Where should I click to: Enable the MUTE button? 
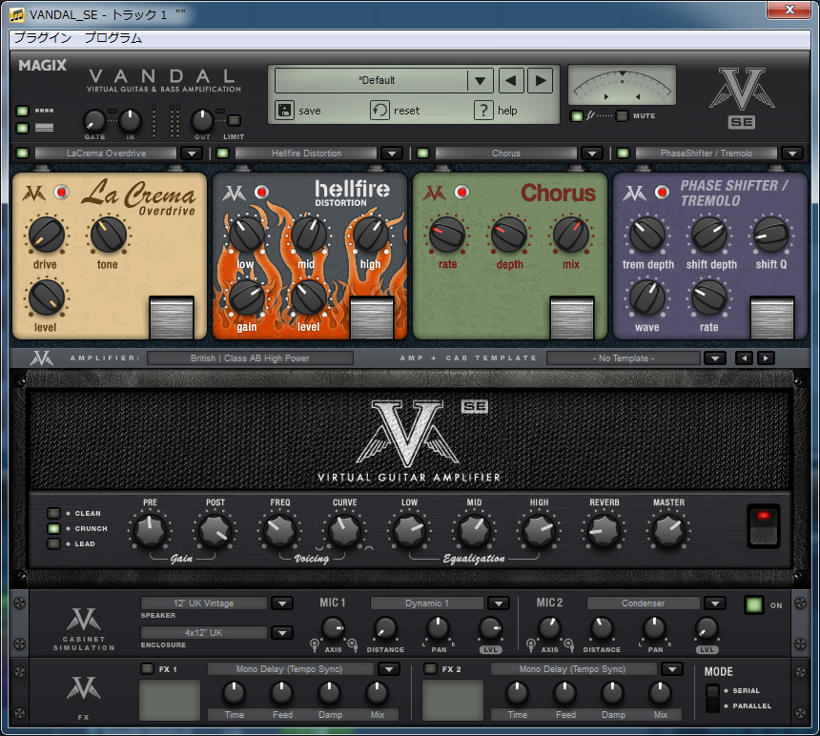pos(622,116)
